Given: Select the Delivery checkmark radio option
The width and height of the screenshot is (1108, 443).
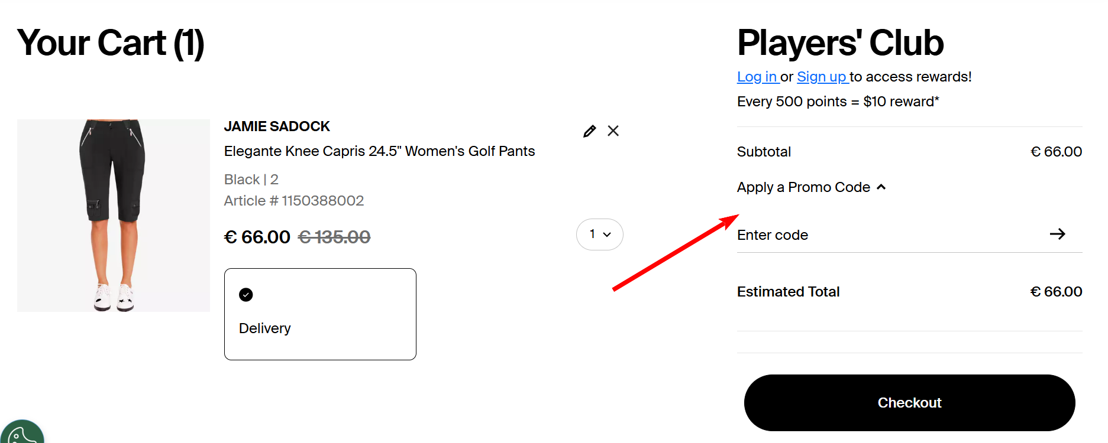Looking at the screenshot, I should pos(246,295).
